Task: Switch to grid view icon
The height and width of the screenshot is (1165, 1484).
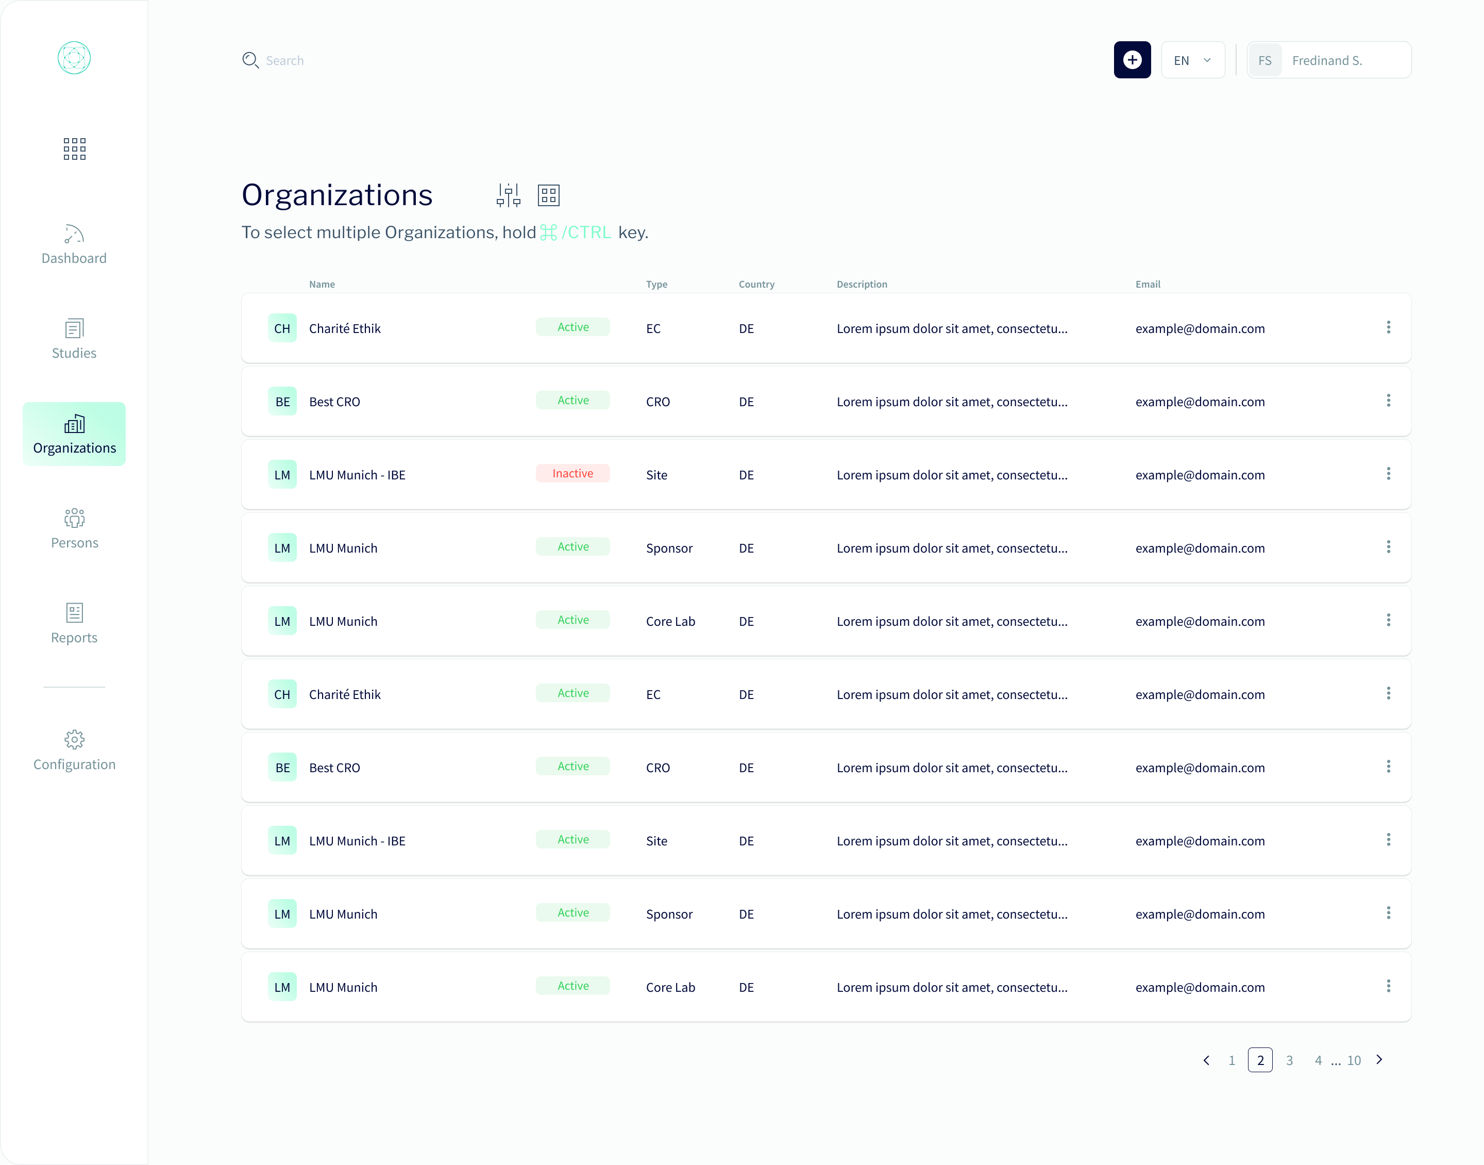Action: (548, 195)
